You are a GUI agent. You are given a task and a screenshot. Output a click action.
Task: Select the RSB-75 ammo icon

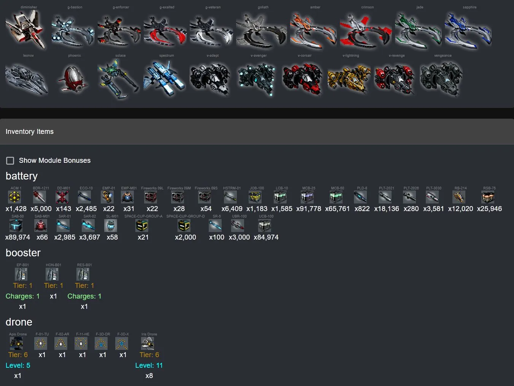488,197
